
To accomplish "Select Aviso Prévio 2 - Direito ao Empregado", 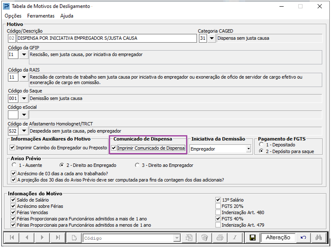I will [x=61, y=165].
